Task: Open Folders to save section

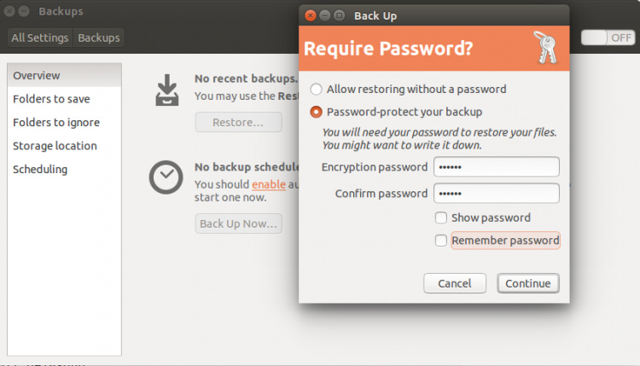Action: 64,99
